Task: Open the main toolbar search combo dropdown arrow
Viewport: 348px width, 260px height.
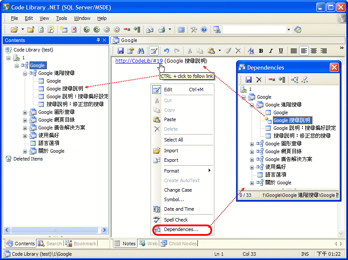Action: coord(289,29)
